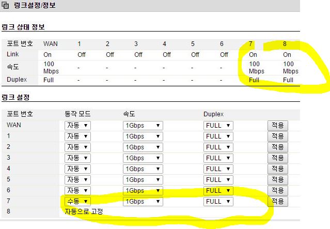The width and height of the screenshot is (330, 229).
Task: Click 적용 button for port 2
Action: coord(278,147)
